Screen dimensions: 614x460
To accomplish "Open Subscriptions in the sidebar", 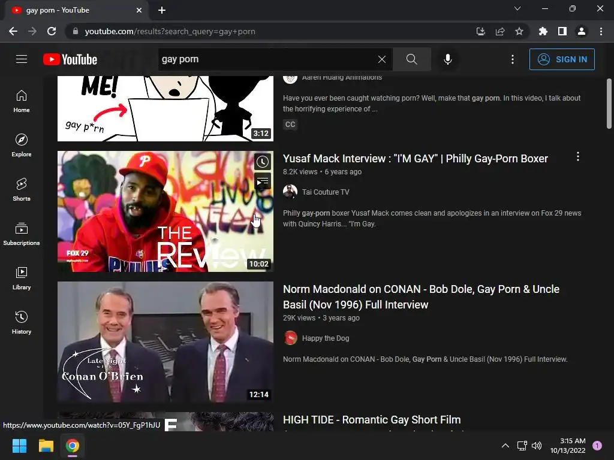I will [x=22, y=234].
